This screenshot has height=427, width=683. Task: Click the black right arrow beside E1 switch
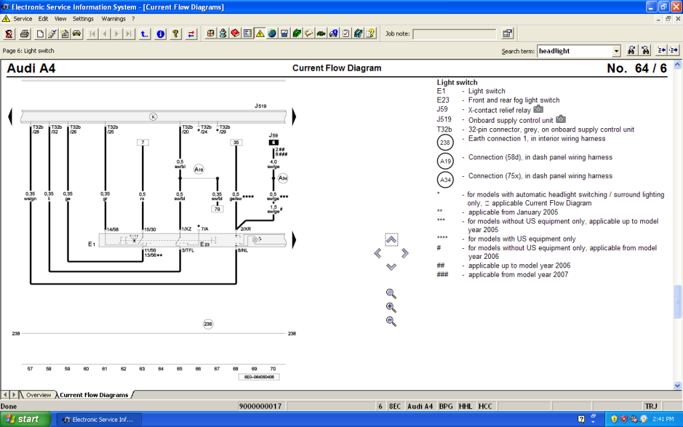click(293, 240)
